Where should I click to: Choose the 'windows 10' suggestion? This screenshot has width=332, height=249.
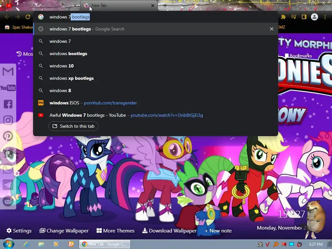(156, 66)
